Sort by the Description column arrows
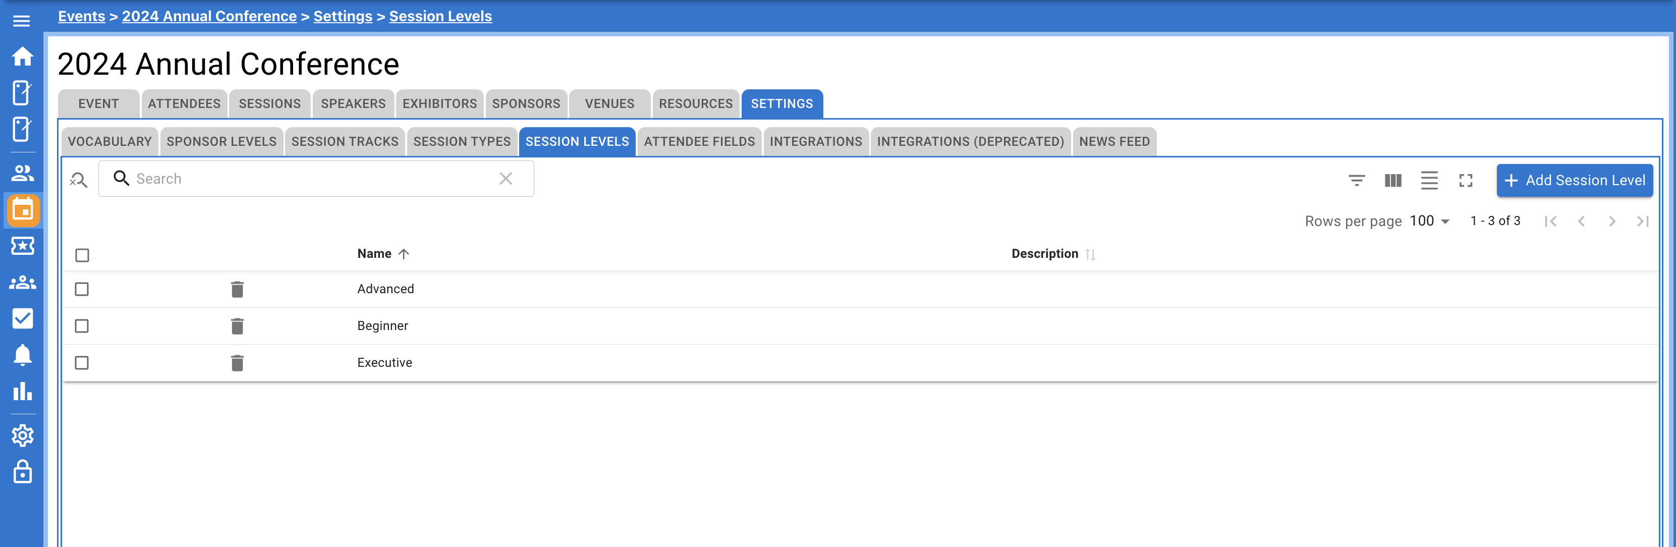 point(1090,254)
